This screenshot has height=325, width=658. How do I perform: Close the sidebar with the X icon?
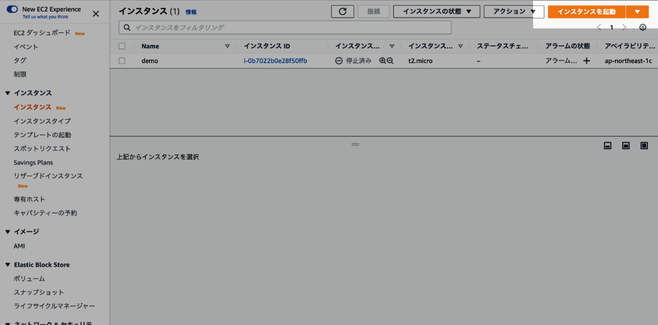click(96, 14)
